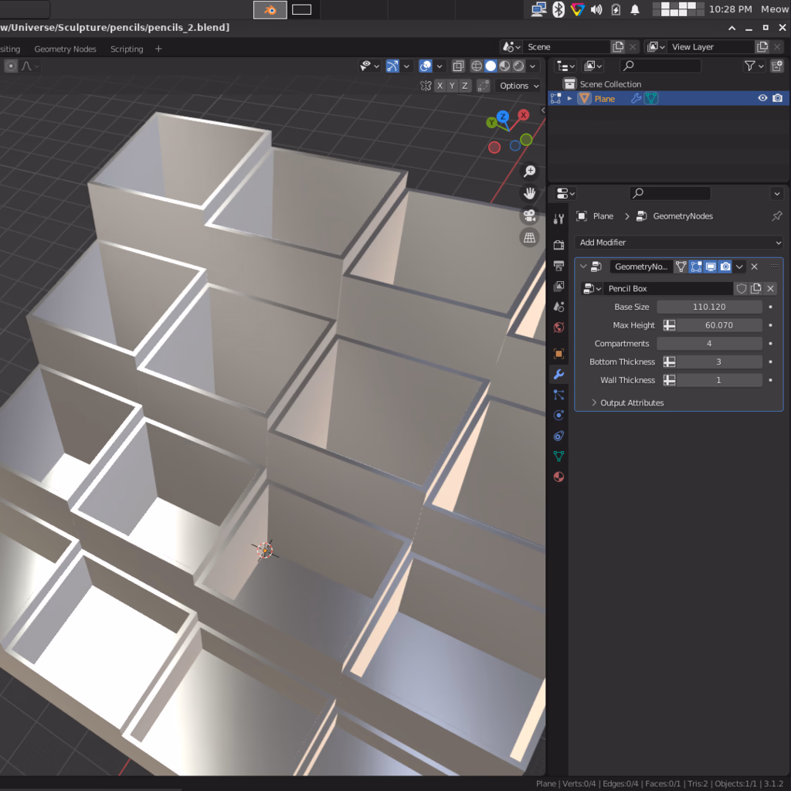
Task: Hide Plane in viewport via eye icon
Action: point(762,98)
